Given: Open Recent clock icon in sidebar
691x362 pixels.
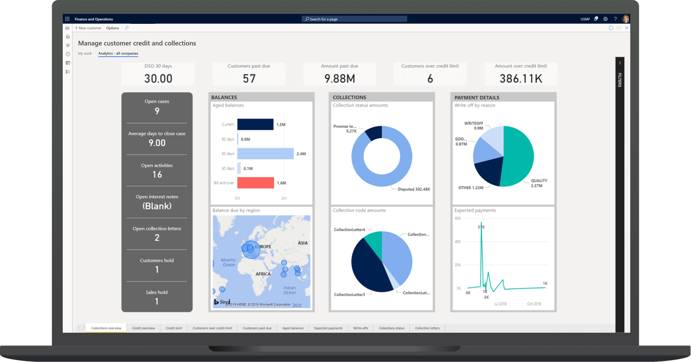Looking at the screenshot, I should point(68,54).
